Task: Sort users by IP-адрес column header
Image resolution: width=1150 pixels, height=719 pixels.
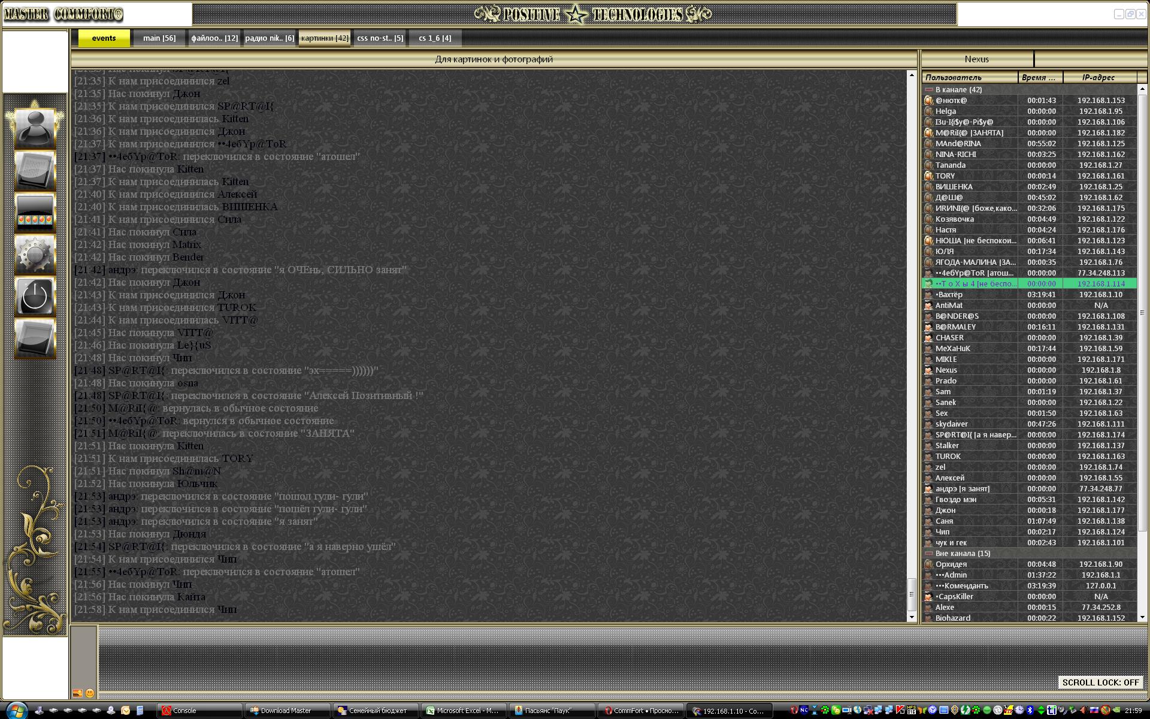Action: tap(1098, 77)
